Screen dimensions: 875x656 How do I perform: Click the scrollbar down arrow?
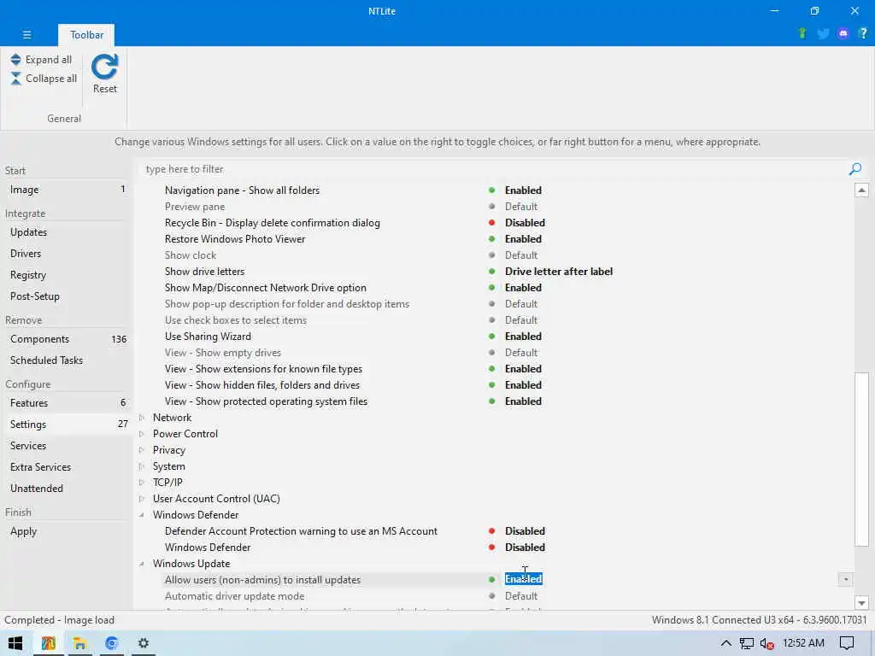(x=861, y=602)
